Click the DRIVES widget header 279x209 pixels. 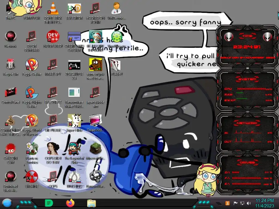[247, 162]
